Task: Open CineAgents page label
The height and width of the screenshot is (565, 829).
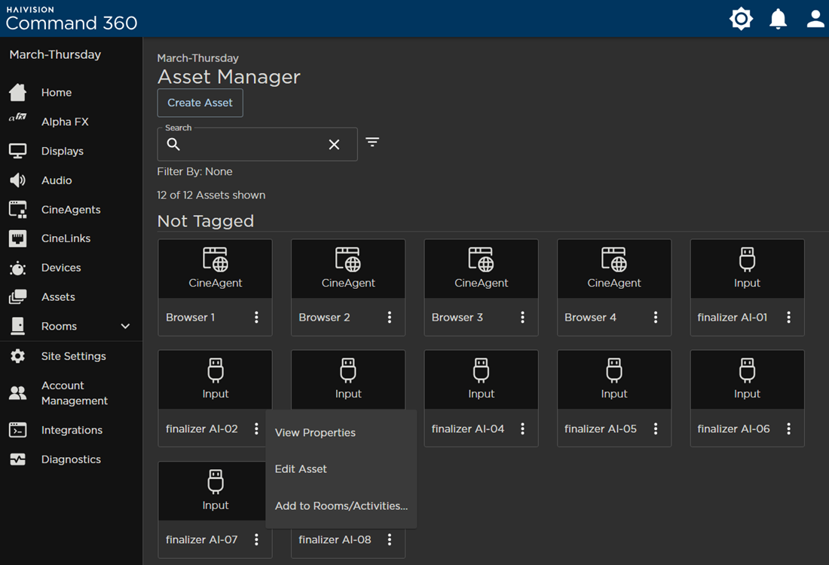Action: click(x=71, y=210)
